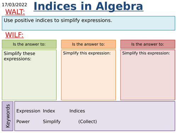Viewport: 177px width, 133px height.
Task: Click the red WILF: heading
Action: click(x=15, y=35)
